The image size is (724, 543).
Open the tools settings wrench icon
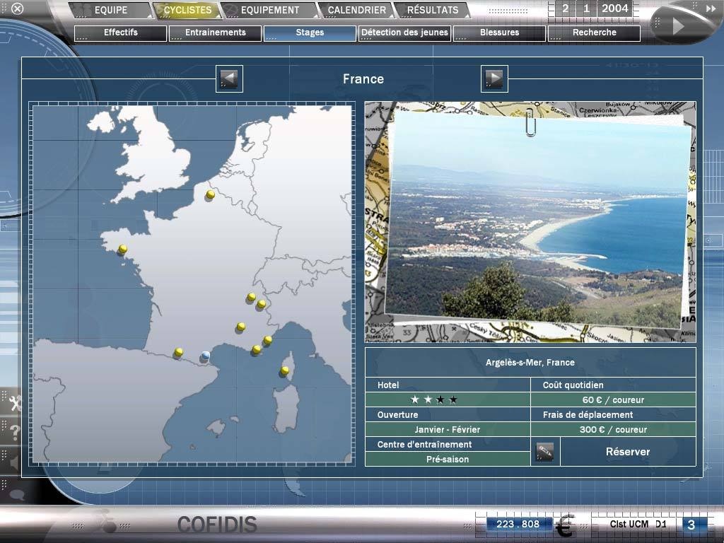[13, 404]
